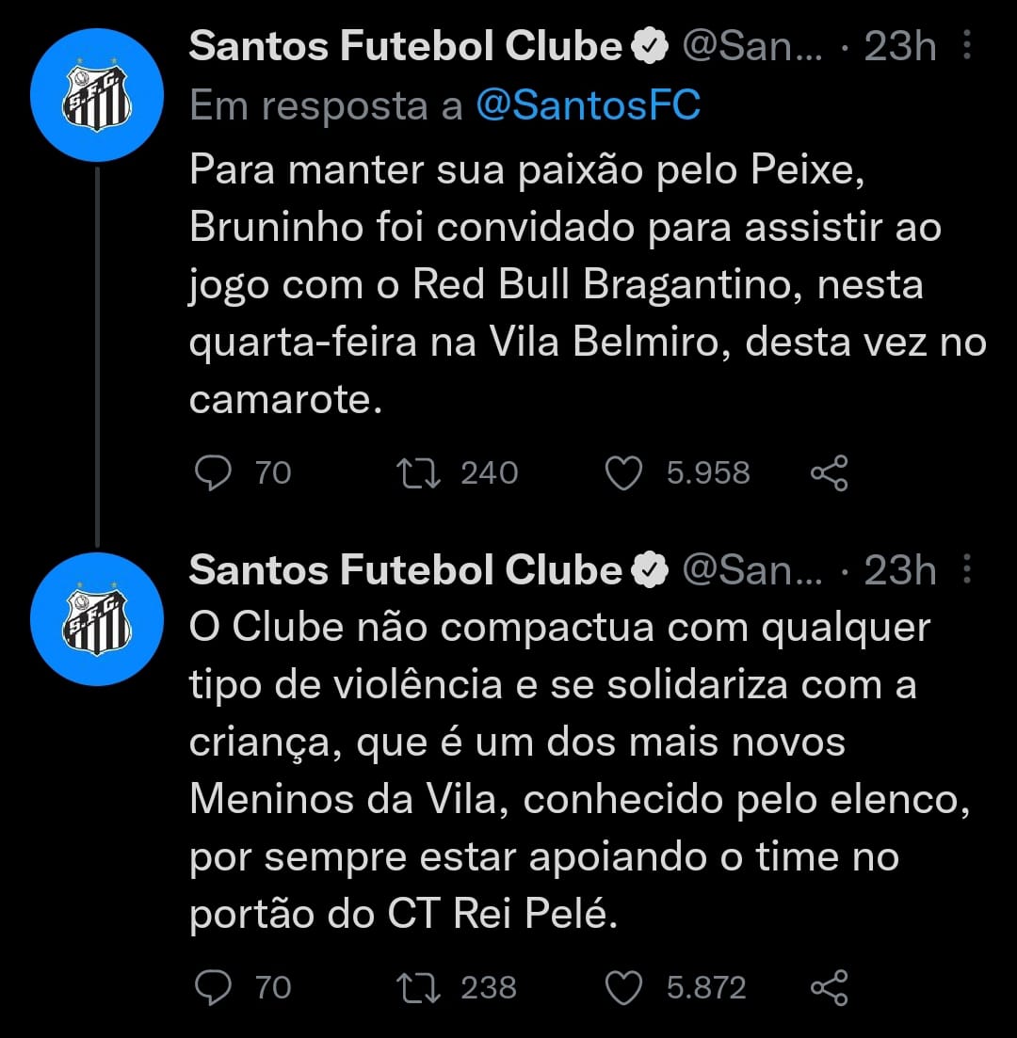
Task: Share the second tweet about violência
Action: (x=830, y=988)
